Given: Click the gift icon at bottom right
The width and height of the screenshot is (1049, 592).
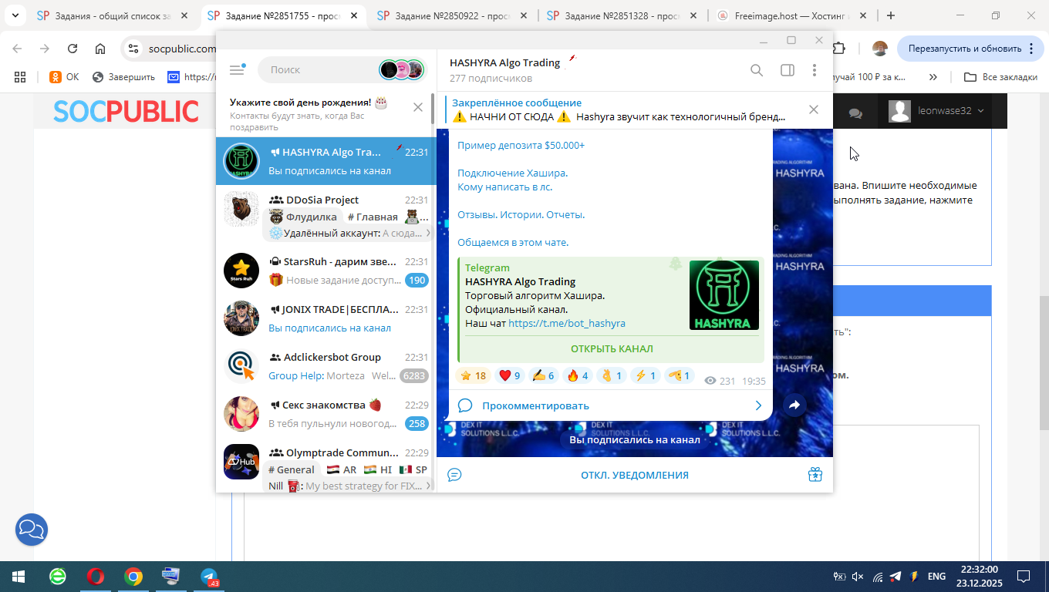Looking at the screenshot, I should [x=815, y=475].
